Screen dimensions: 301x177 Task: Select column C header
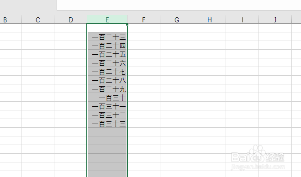pyautogui.click(x=37, y=20)
